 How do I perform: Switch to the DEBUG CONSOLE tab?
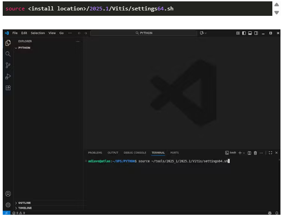[135, 153]
